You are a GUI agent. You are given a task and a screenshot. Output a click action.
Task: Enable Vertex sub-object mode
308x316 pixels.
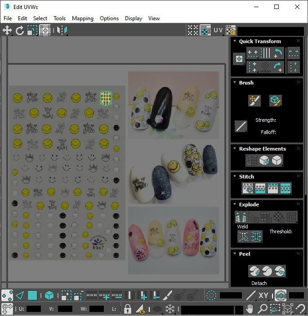pyautogui.click(x=7, y=296)
